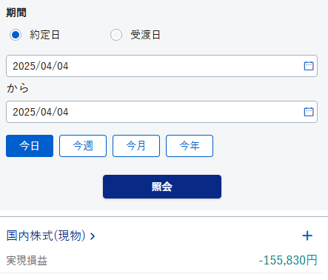Image resolution: width=328 pixels, height=280 pixels.
Task: Choose the 今週 period shortcut
Action: tap(83, 146)
